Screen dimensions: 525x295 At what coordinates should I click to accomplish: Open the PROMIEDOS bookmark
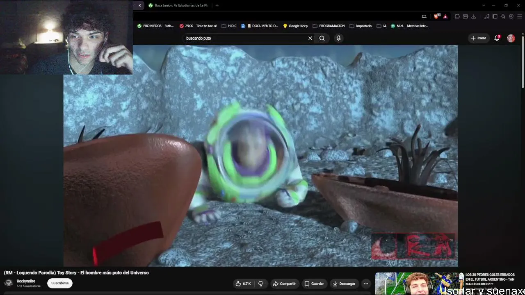pyautogui.click(x=155, y=26)
